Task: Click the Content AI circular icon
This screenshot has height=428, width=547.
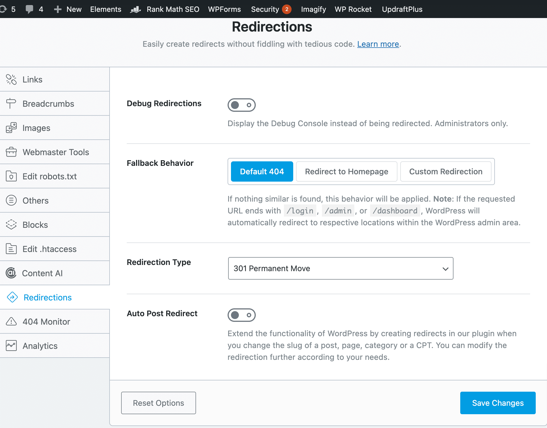Action: [11, 273]
